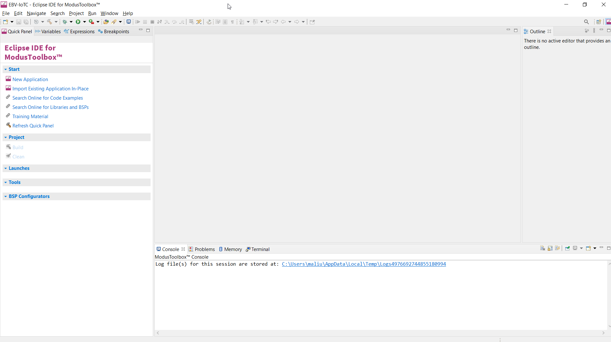Open the session log file path link
611x342 pixels.
pos(364,264)
